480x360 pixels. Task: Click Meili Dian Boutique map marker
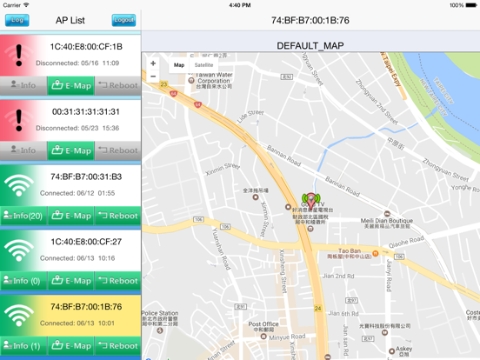click(387, 214)
